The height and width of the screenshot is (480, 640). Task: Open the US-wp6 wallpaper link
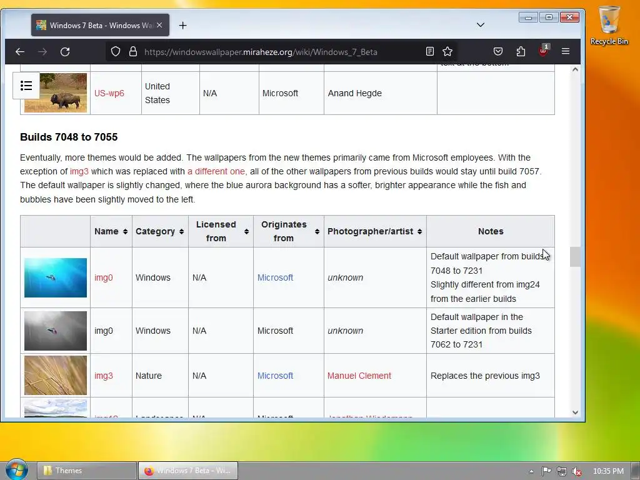point(109,93)
